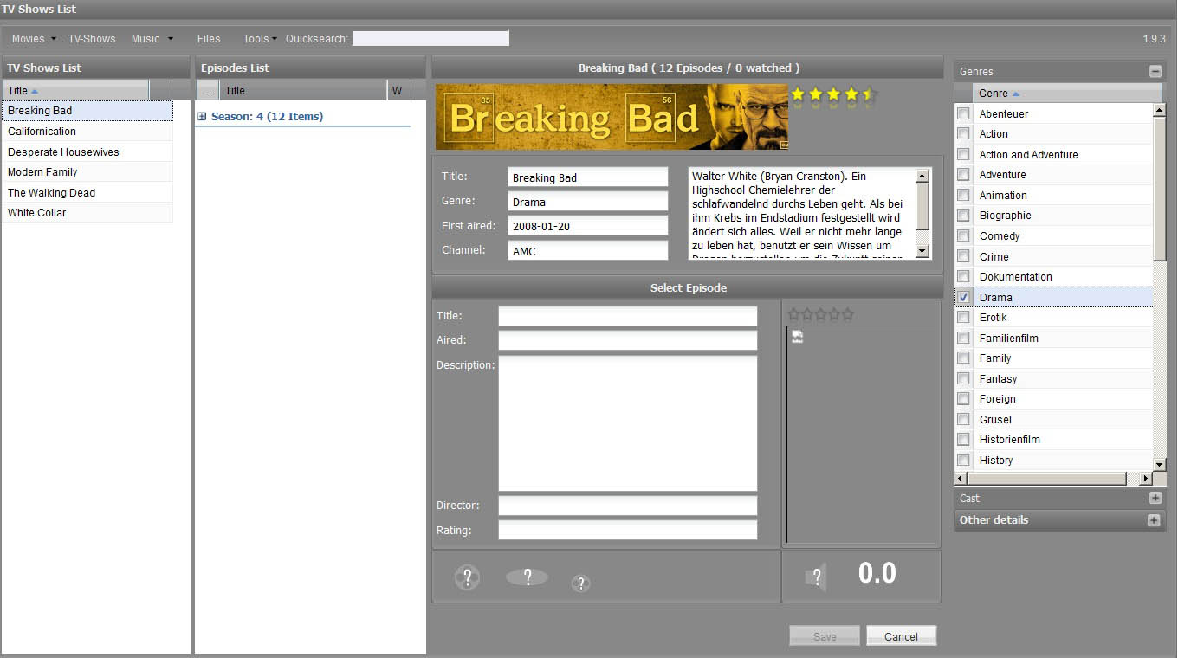Viewport: 1178px width, 658px height.
Task: Open the Files menu
Action: pyautogui.click(x=209, y=39)
